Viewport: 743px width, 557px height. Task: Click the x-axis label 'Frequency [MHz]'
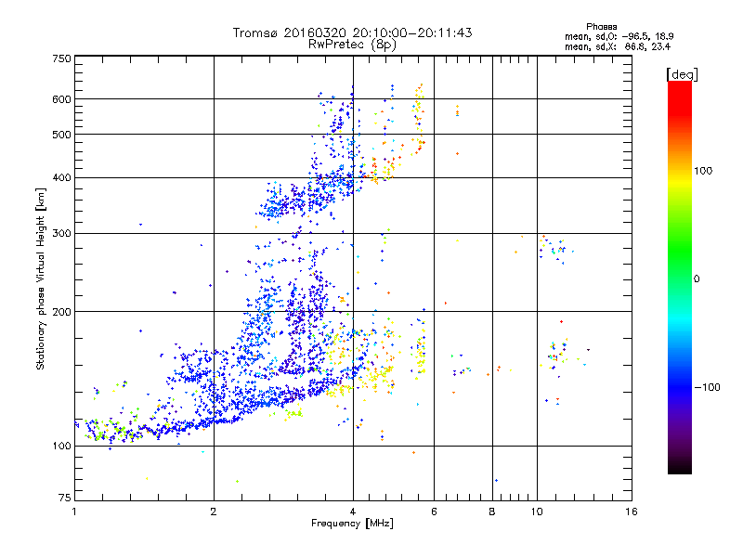pos(352,524)
